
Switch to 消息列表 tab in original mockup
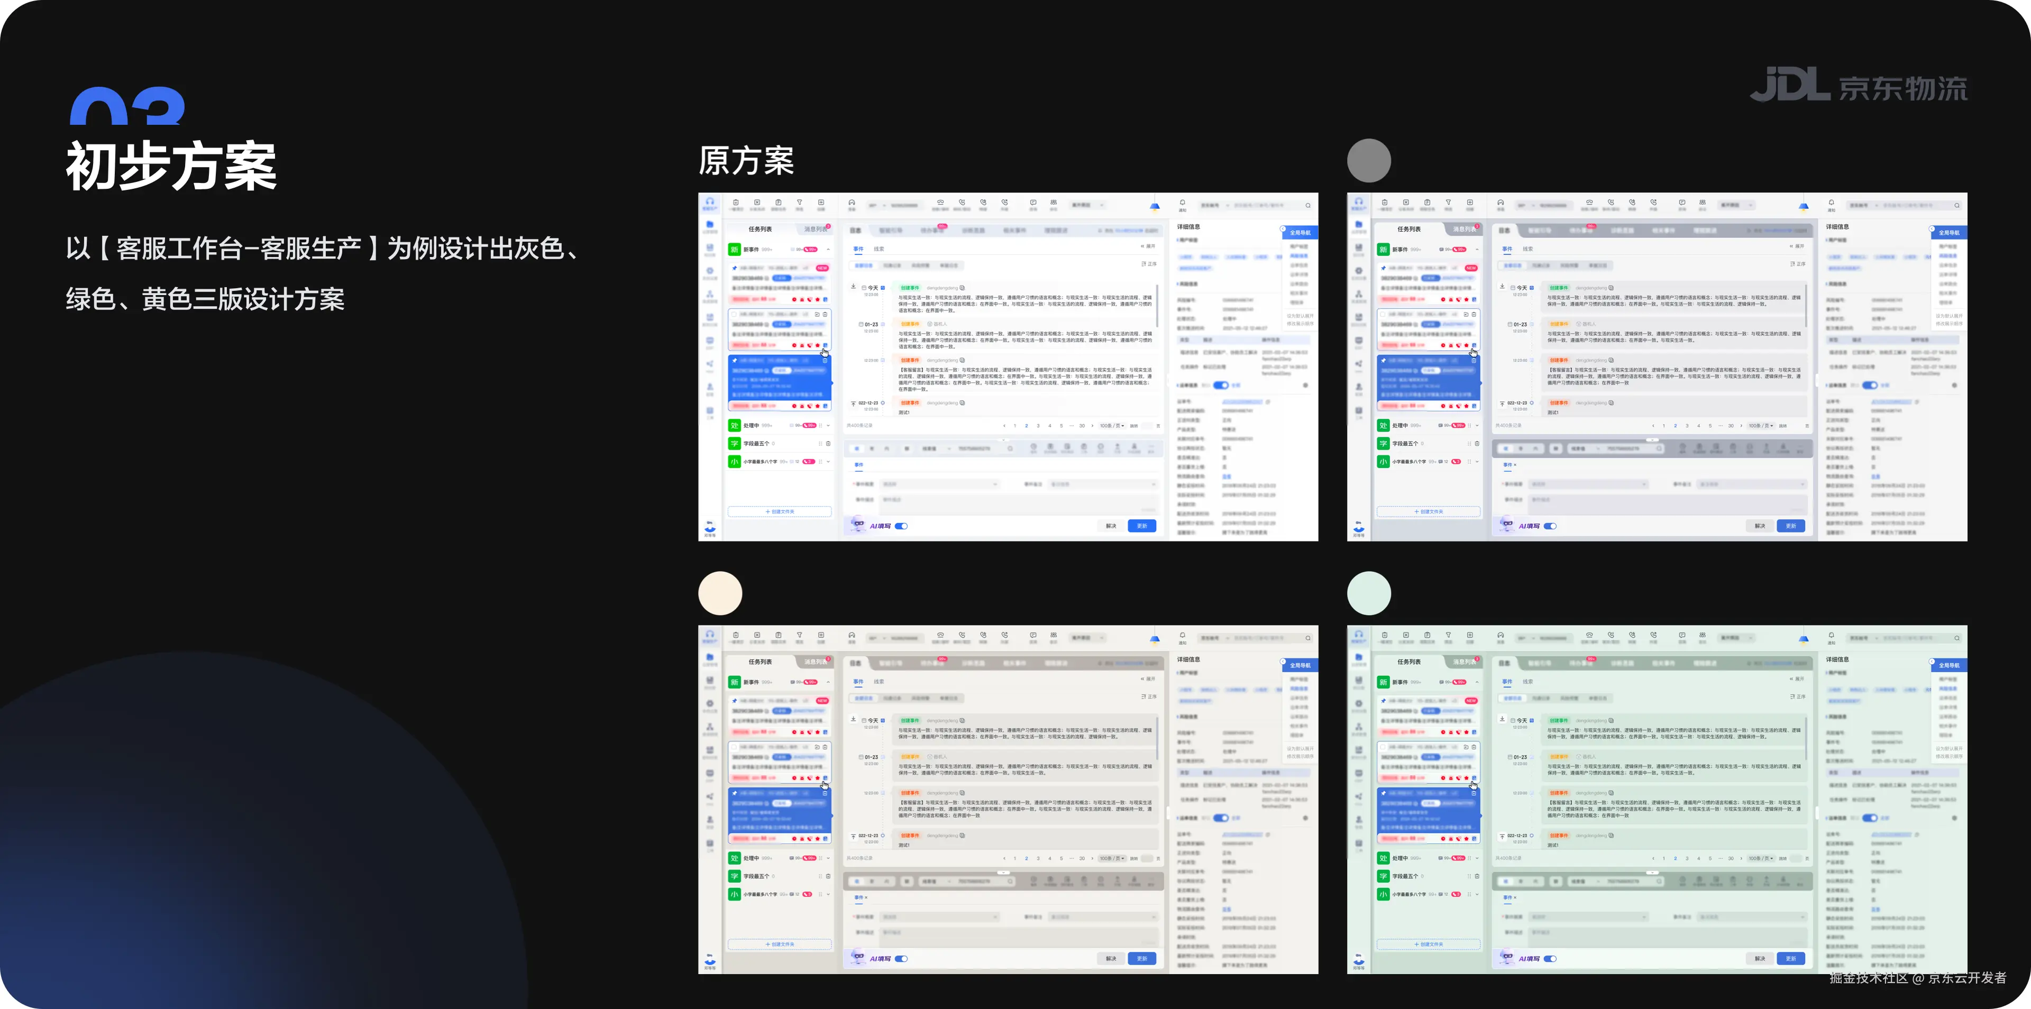[x=815, y=230]
